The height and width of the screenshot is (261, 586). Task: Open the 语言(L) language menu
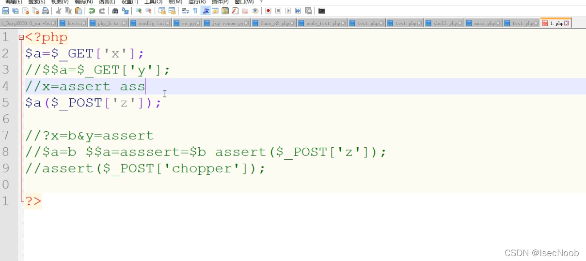(107, 2)
